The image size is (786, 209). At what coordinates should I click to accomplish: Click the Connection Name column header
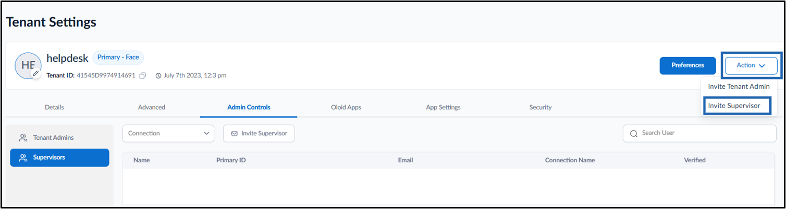pos(570,160)
